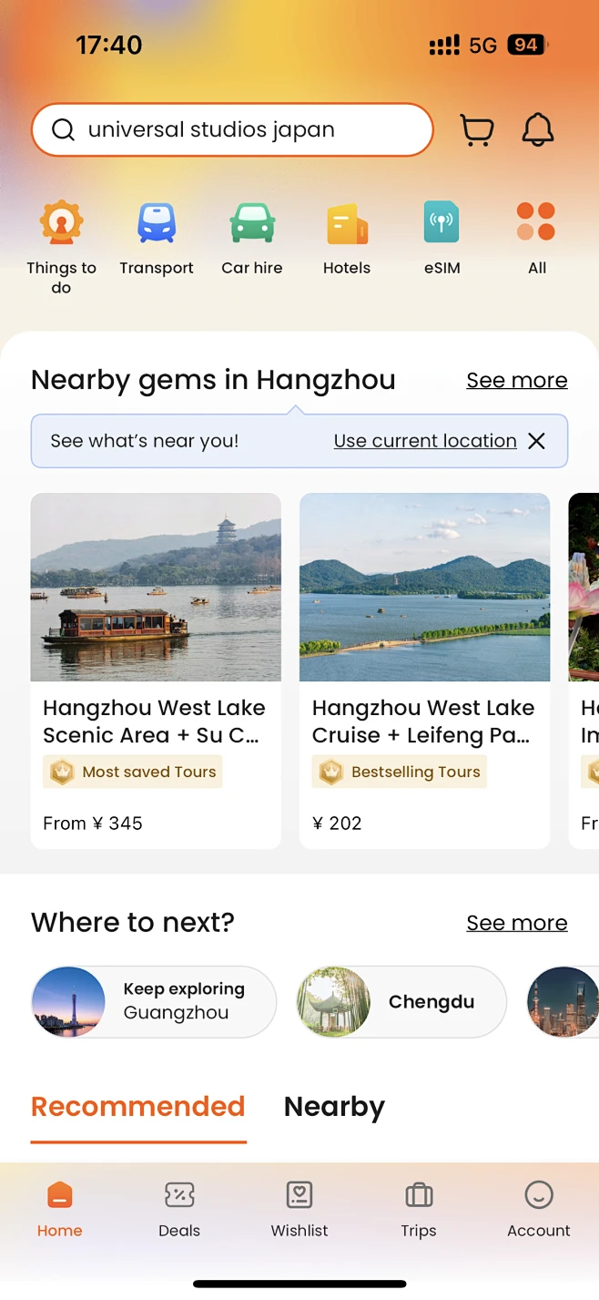Open the Hotels category

(347, 224)
